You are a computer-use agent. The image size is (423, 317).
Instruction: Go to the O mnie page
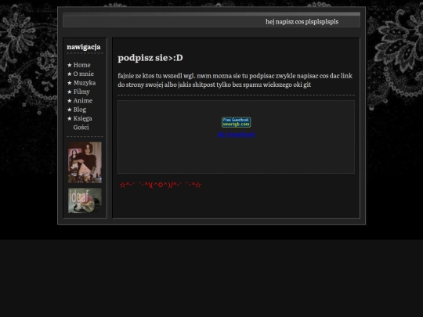coord(83,74)
